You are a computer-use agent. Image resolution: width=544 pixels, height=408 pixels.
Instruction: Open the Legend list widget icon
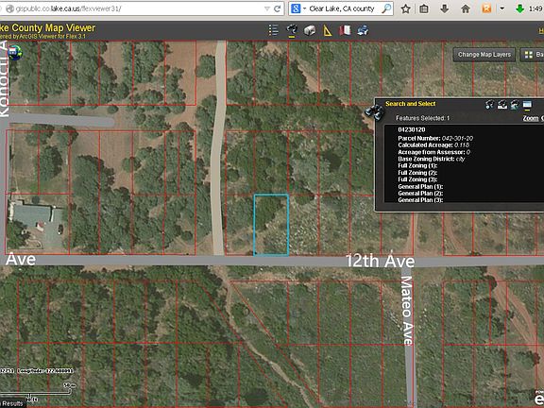(x=273, y=30)
